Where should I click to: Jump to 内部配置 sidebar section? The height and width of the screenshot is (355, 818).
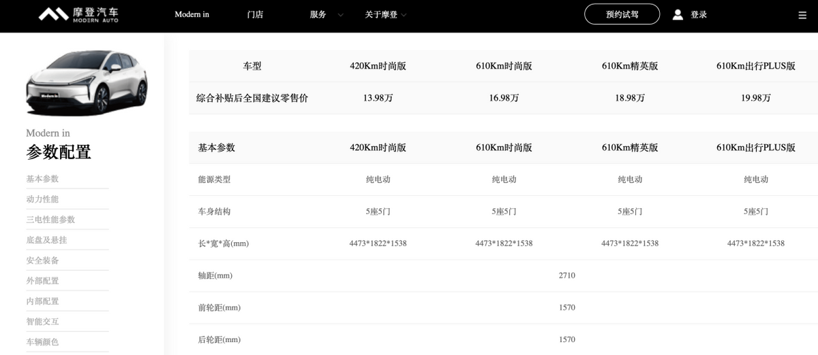pyautogui.click(x=42, y=301)
